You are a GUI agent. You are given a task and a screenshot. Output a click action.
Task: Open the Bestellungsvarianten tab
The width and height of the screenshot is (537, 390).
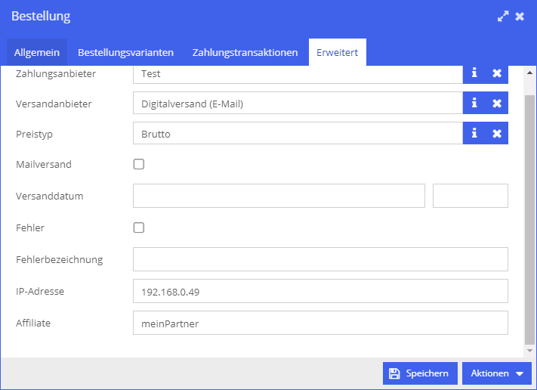coord(125,52)
